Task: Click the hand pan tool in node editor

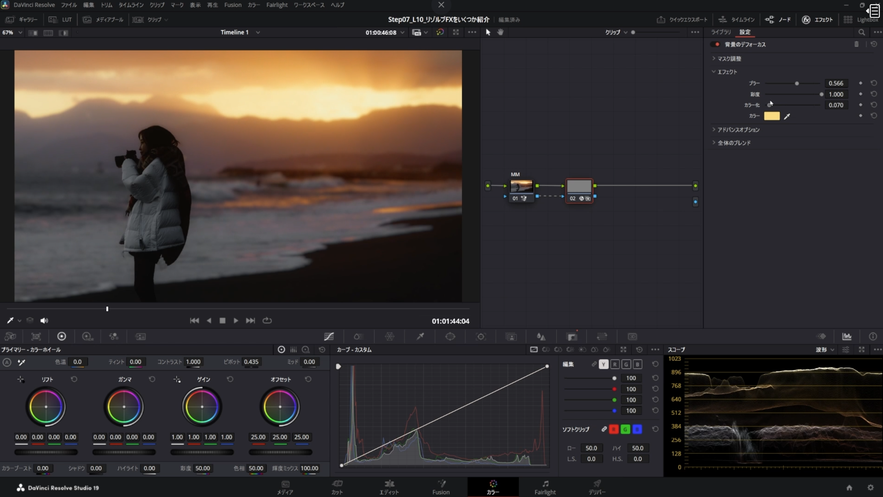Action: pos(500,32)
